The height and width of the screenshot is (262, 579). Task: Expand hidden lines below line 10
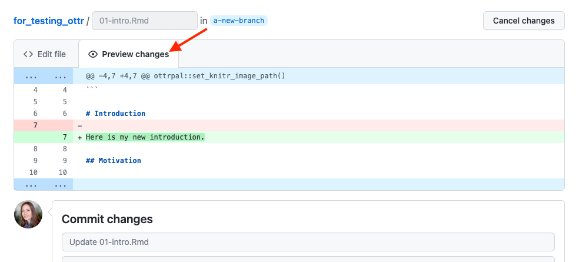click(x=43, y=184)
